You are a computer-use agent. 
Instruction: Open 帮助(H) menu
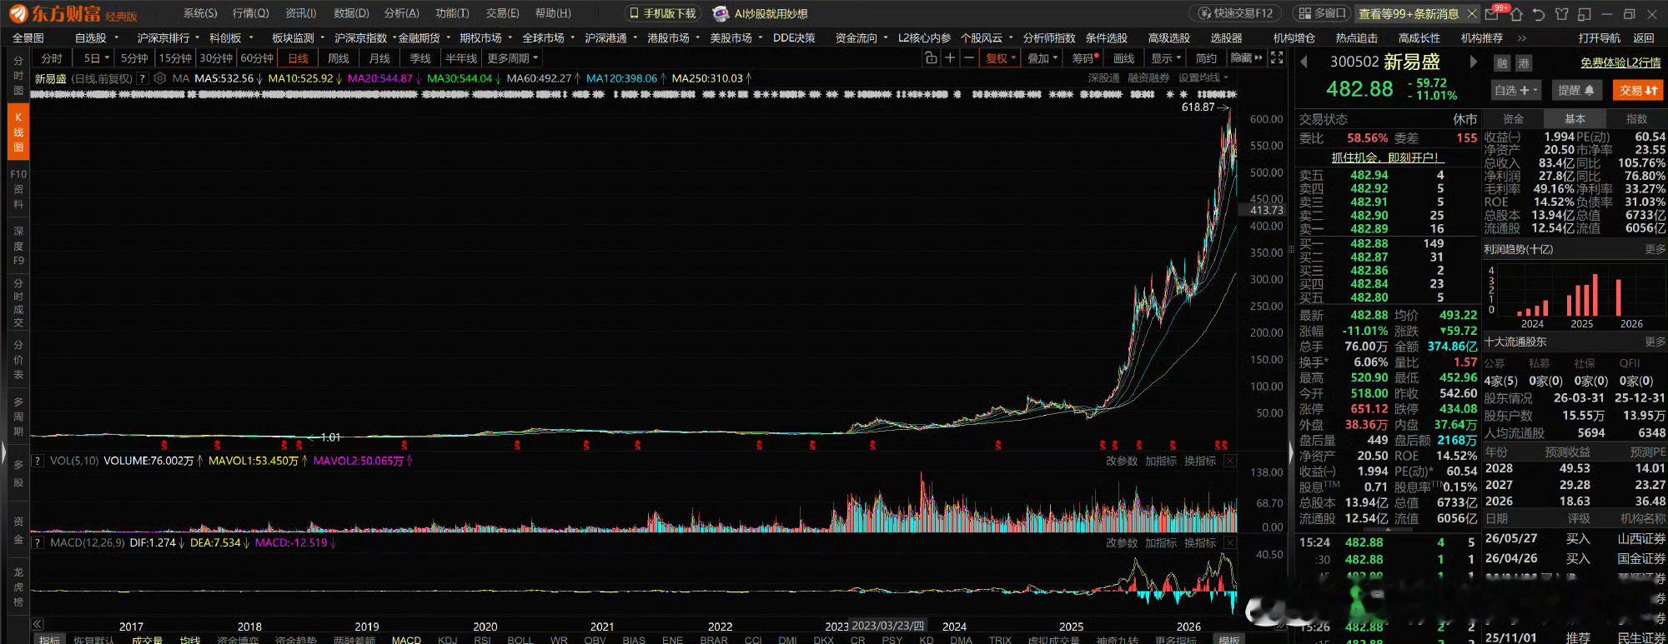553,13
